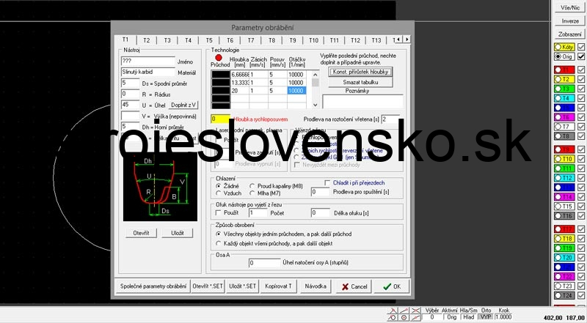Click the Materiál field Slinutý karbid
Viewport: 587px width, 323px height.
click(148, 73)
